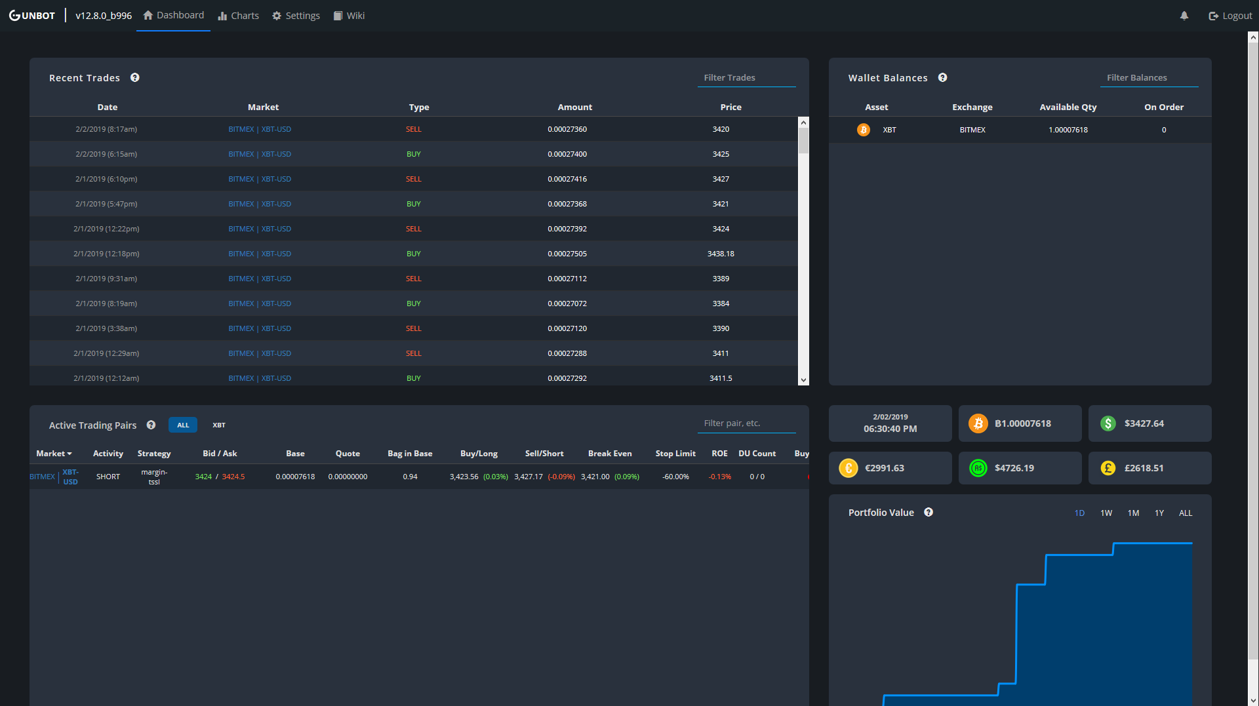Click the margin-tssl strategy cell
The height and width of the screenshot is (706, 1259).
pos(154,477)
